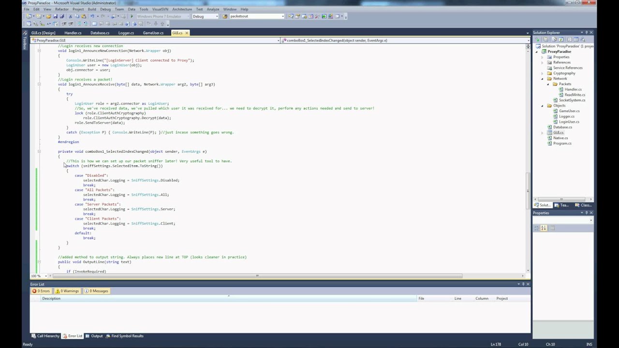Screen dimensions: 619x348
Task: Open the VisualSVN menu
Action: (x=160, y=9)
